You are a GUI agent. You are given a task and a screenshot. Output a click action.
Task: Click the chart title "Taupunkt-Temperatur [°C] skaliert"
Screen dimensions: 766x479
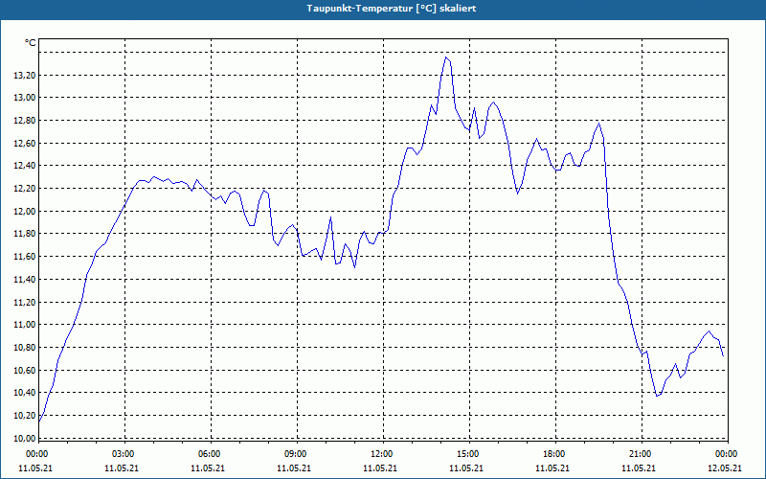click(392, 9)
